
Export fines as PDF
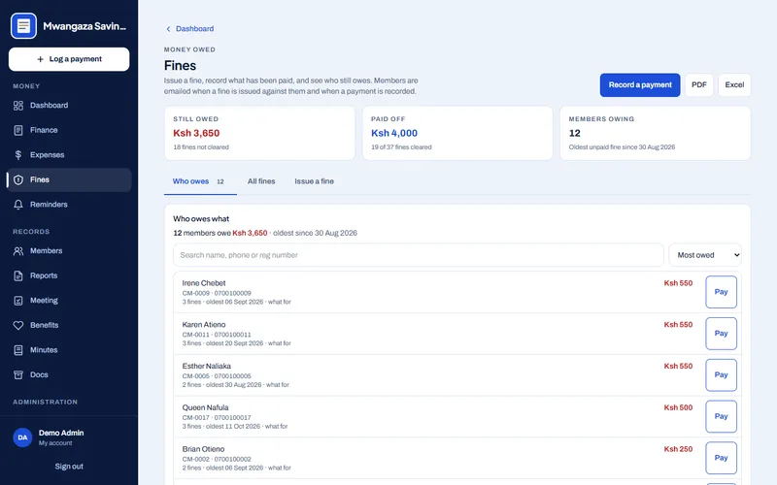point(698,85)
